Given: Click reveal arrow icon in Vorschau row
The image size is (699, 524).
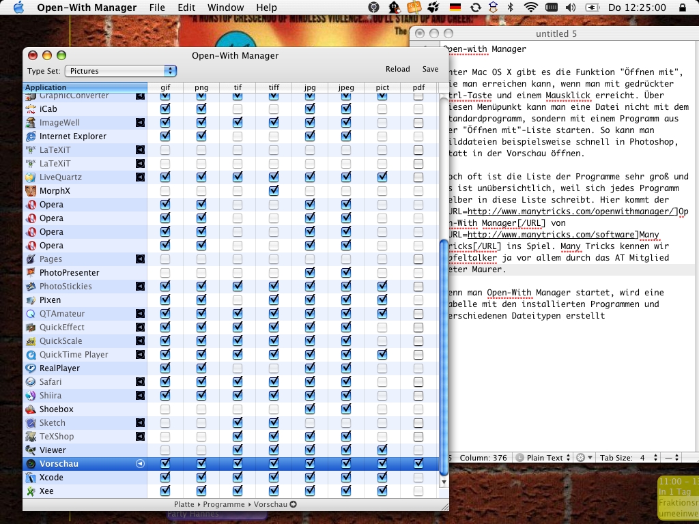Looking at the screenshot, I should pyautogui.click(x=140, y=464).
